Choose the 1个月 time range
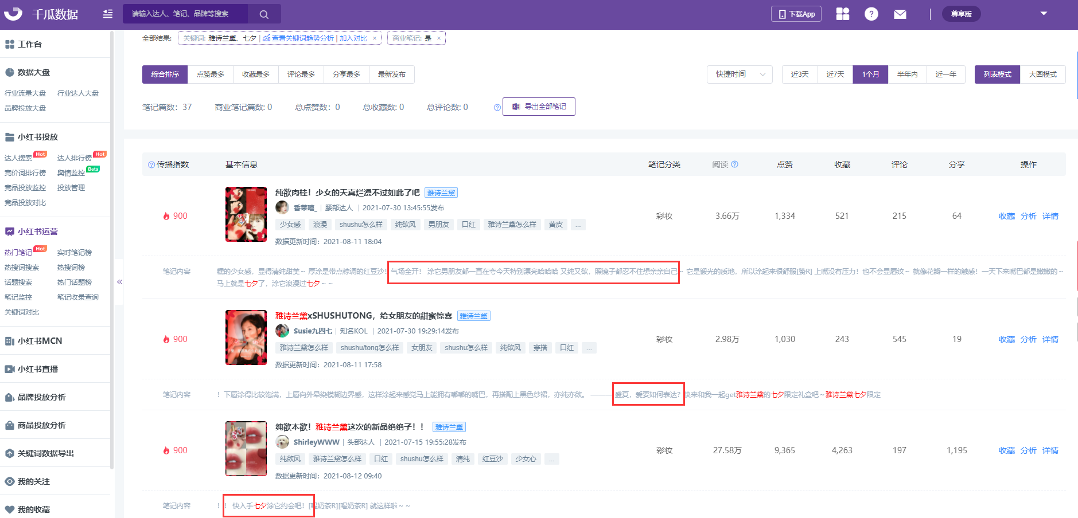 (x=870, y=74)
